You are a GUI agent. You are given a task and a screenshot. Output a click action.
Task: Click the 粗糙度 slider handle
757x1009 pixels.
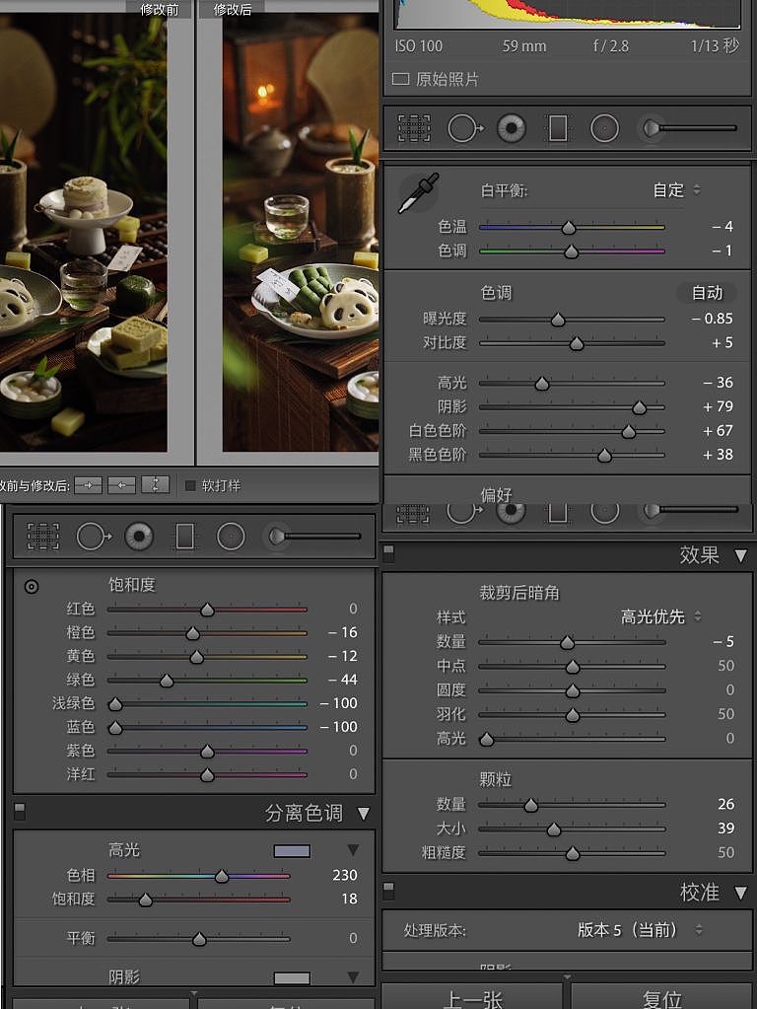(573, 853)
